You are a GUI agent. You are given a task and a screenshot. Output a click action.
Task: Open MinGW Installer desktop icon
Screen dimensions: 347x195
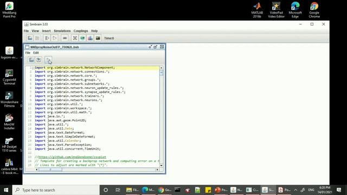9,121
